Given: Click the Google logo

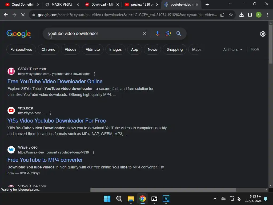Looking at the screenshot, I should click(x=19, y=34).
